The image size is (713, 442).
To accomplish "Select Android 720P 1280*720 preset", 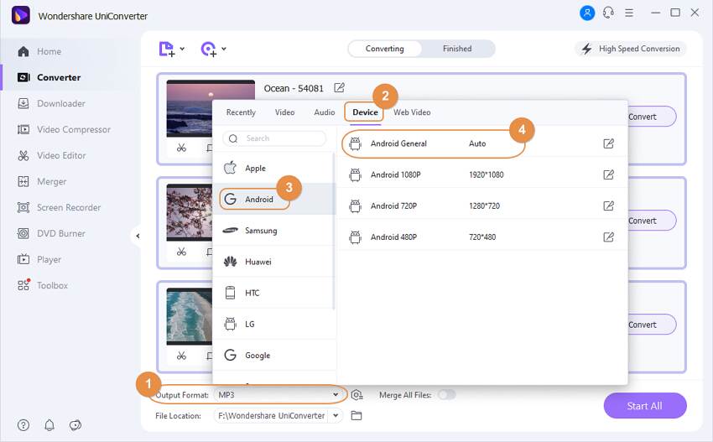I will [x=482, y=206].
